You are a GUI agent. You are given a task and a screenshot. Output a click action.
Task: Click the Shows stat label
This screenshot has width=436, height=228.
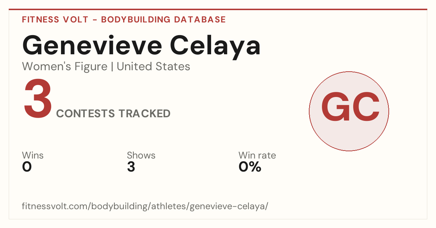(x=141, y=156)
